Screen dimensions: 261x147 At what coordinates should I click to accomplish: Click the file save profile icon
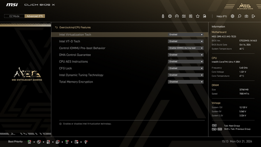[x=205, y=16]
